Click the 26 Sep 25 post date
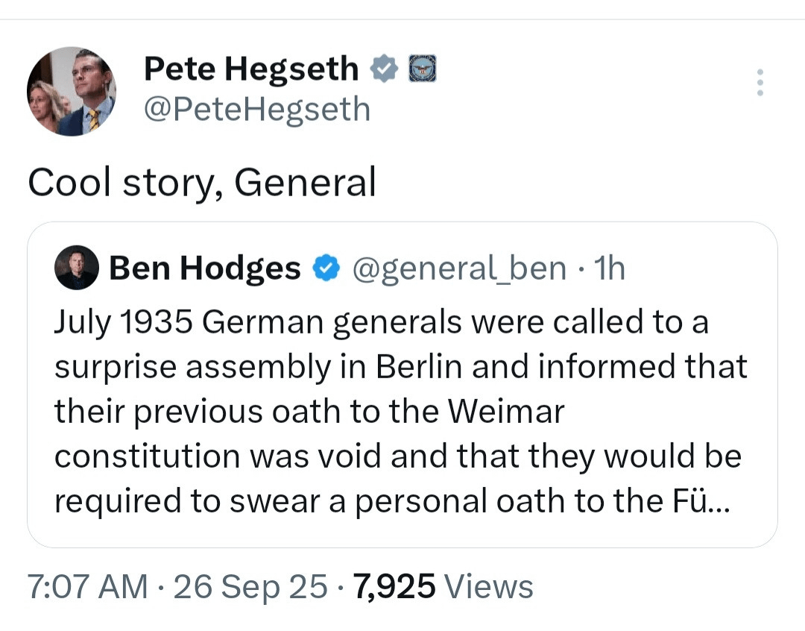The height and width of the screenshot is (631, 805). pos(250,587)
